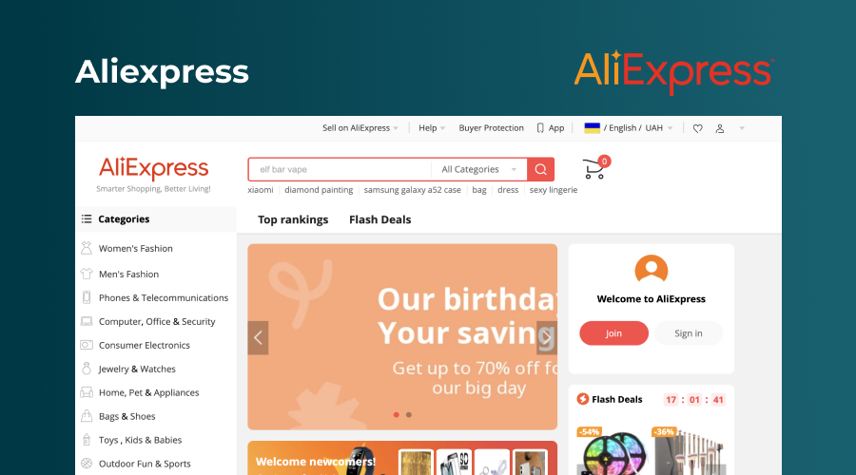
Task: Open the English / UAH language dropdown
Action: click(637, 128)
